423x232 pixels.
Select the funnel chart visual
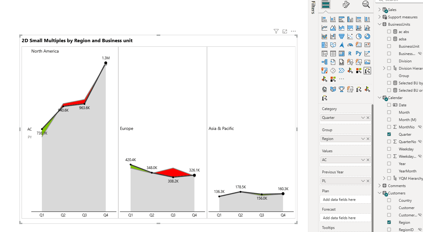(x=342, y=36)
